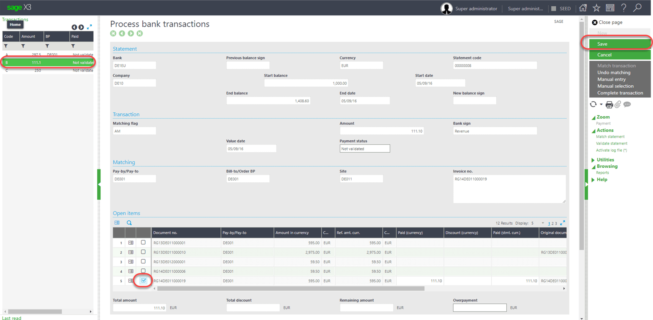The height and width of the screenshot is (320, 653).
Task: Check the RG13DE011000001 row checkbox
Action: pyautogui.click(x=143, y=243)
